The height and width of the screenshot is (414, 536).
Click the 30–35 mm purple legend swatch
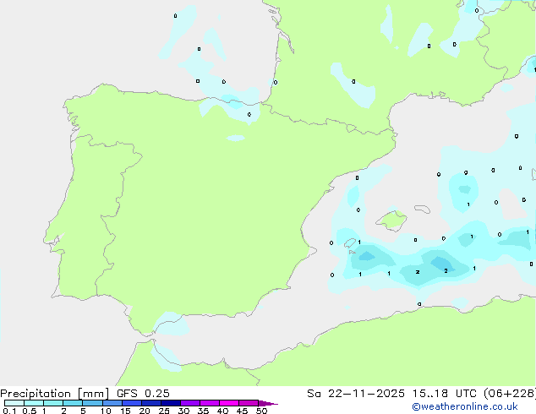pyautogui.click(x=190, y=403)
